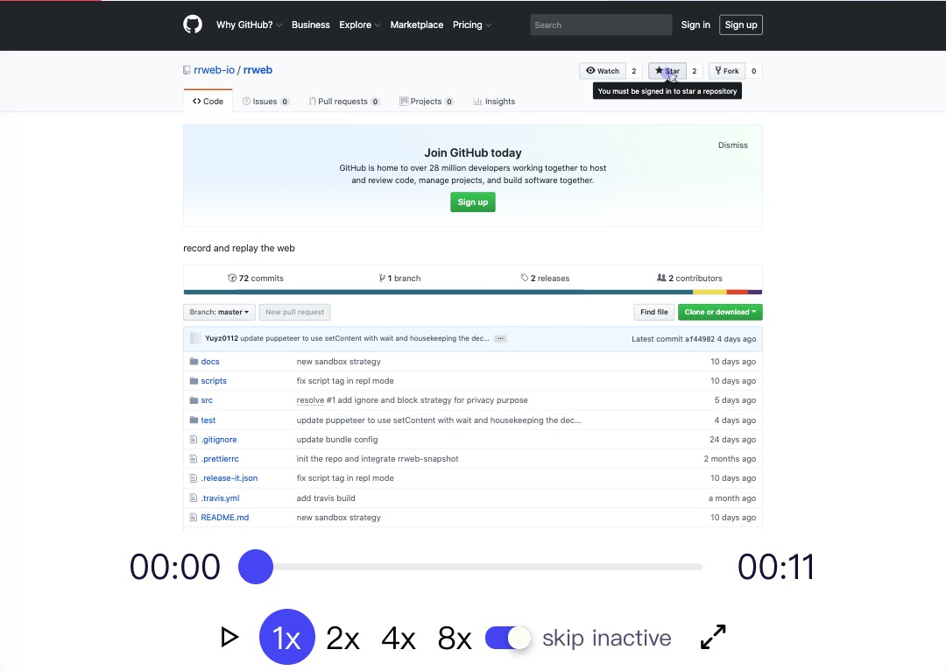Screen dimensions: 946x671
Task: Click the docs folder icon
Action: click(x=194, y=362)
